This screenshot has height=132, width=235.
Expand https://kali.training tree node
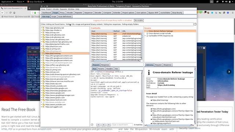coord(41,54)
